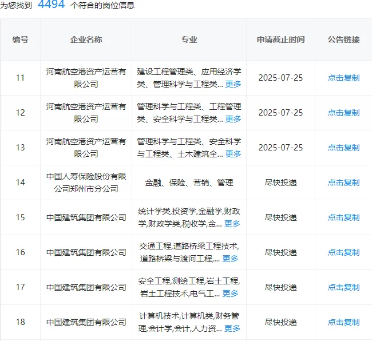Select 中国建筑集团有限公司 in row 15
This screenshot has height=341, width=372.
86,217
